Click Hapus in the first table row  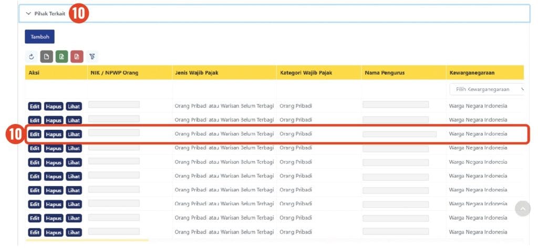click(x=54, y=106)
